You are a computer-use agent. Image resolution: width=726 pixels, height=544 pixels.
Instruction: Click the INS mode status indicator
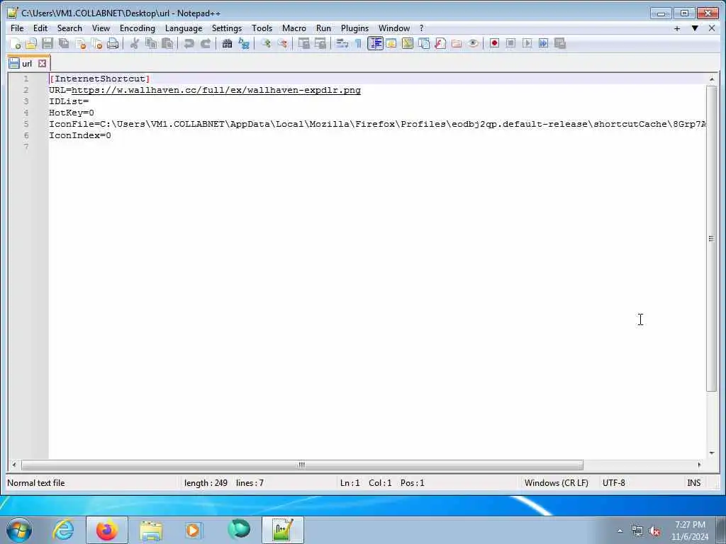coord(693,483)
